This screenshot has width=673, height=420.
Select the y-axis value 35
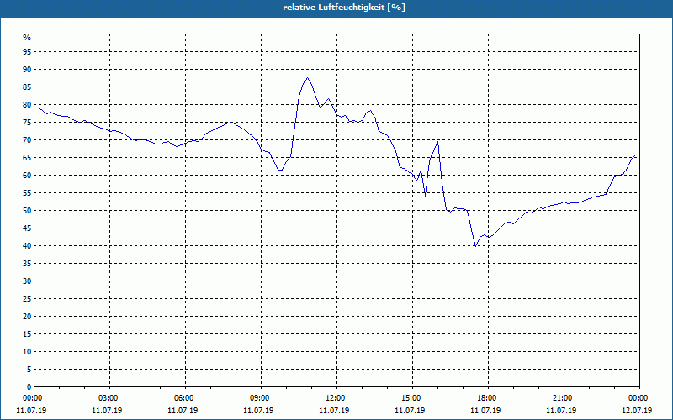[27, 264]
